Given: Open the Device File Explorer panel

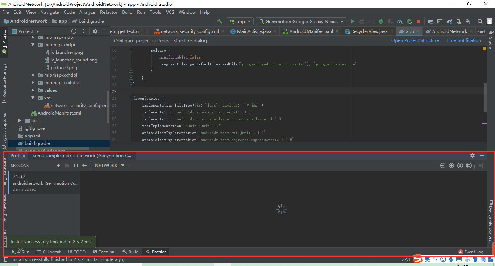Looking at the screenshot, I should coord(491,221).
